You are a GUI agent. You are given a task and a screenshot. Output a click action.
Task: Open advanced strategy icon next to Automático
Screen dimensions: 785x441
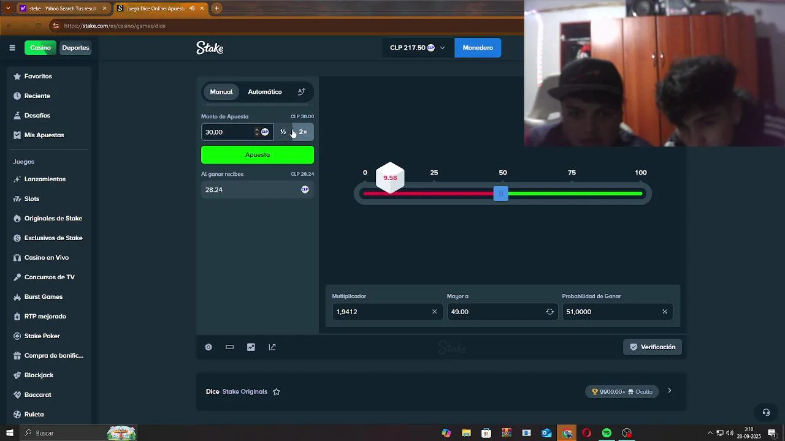pyautogui.click(x=301, y=92)
